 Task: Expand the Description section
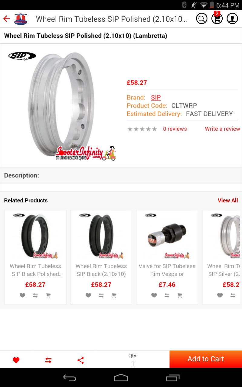tap(121, 175)
